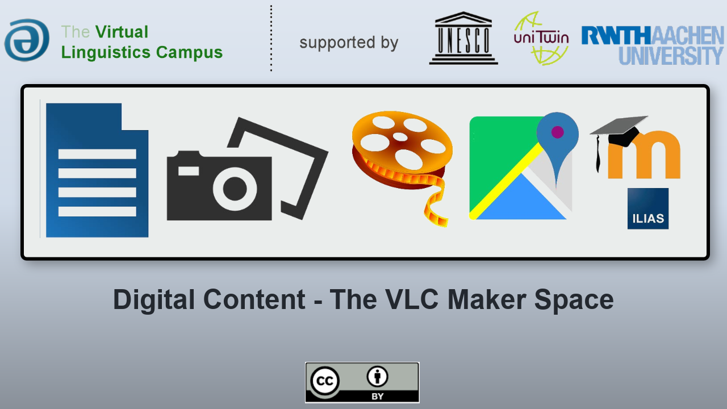Screen dimensions: 727x409
Task: Select the camera photo icon
Action: point(247,169)
